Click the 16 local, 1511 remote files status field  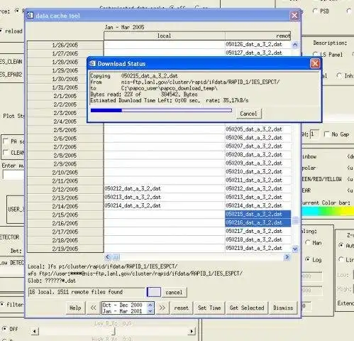(87, 292)
